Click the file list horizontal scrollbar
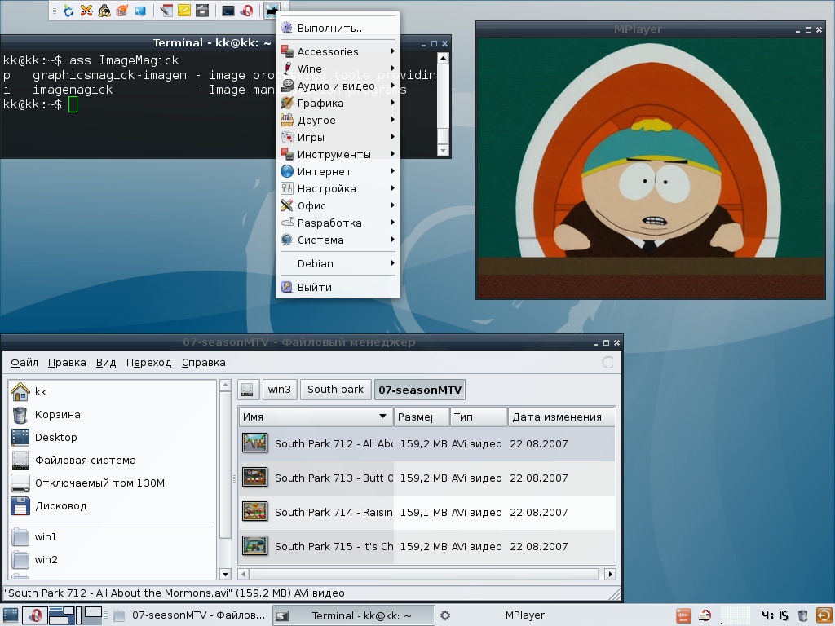Viewport: 835px width, 626px height. (x=424, y=575)
